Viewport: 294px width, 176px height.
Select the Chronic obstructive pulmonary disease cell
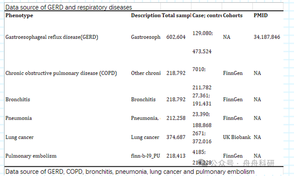[x=61, y=73]
